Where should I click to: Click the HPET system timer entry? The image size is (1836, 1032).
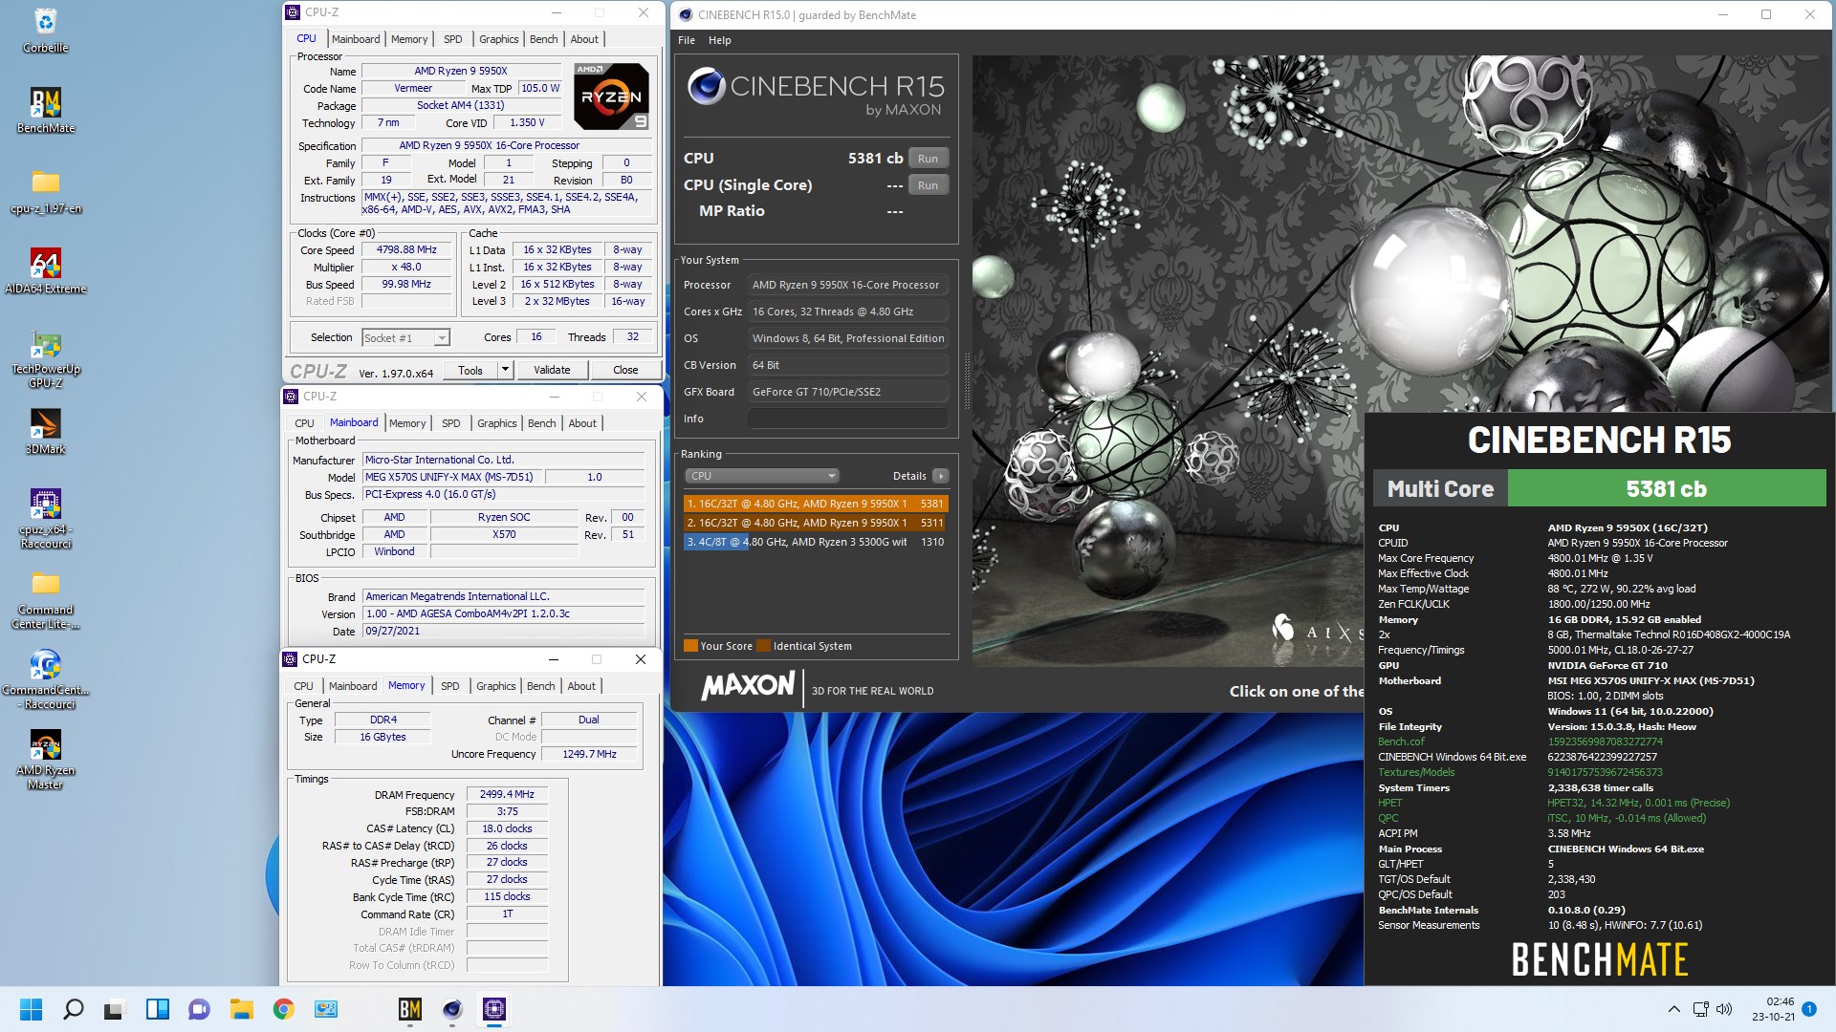pyautogui.click(x=1389, y=803)
